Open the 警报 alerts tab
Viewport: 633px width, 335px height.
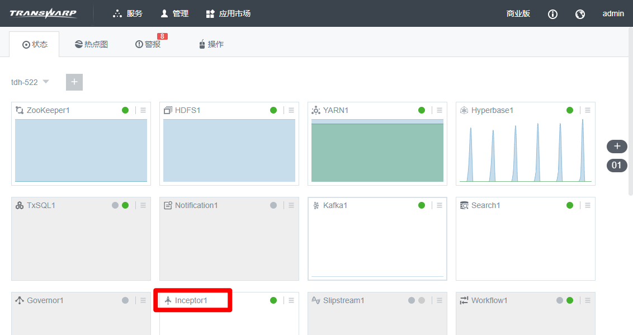tap(148, 44)
